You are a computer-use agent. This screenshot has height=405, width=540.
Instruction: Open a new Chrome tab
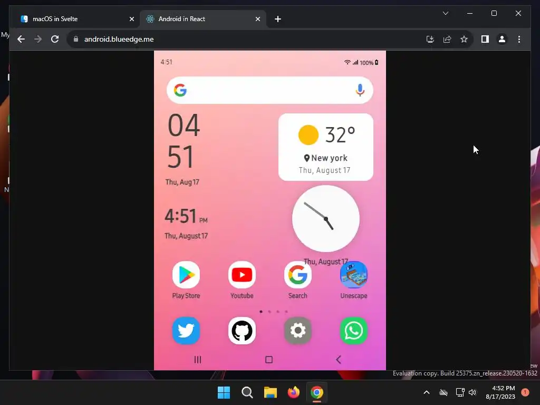278,19
